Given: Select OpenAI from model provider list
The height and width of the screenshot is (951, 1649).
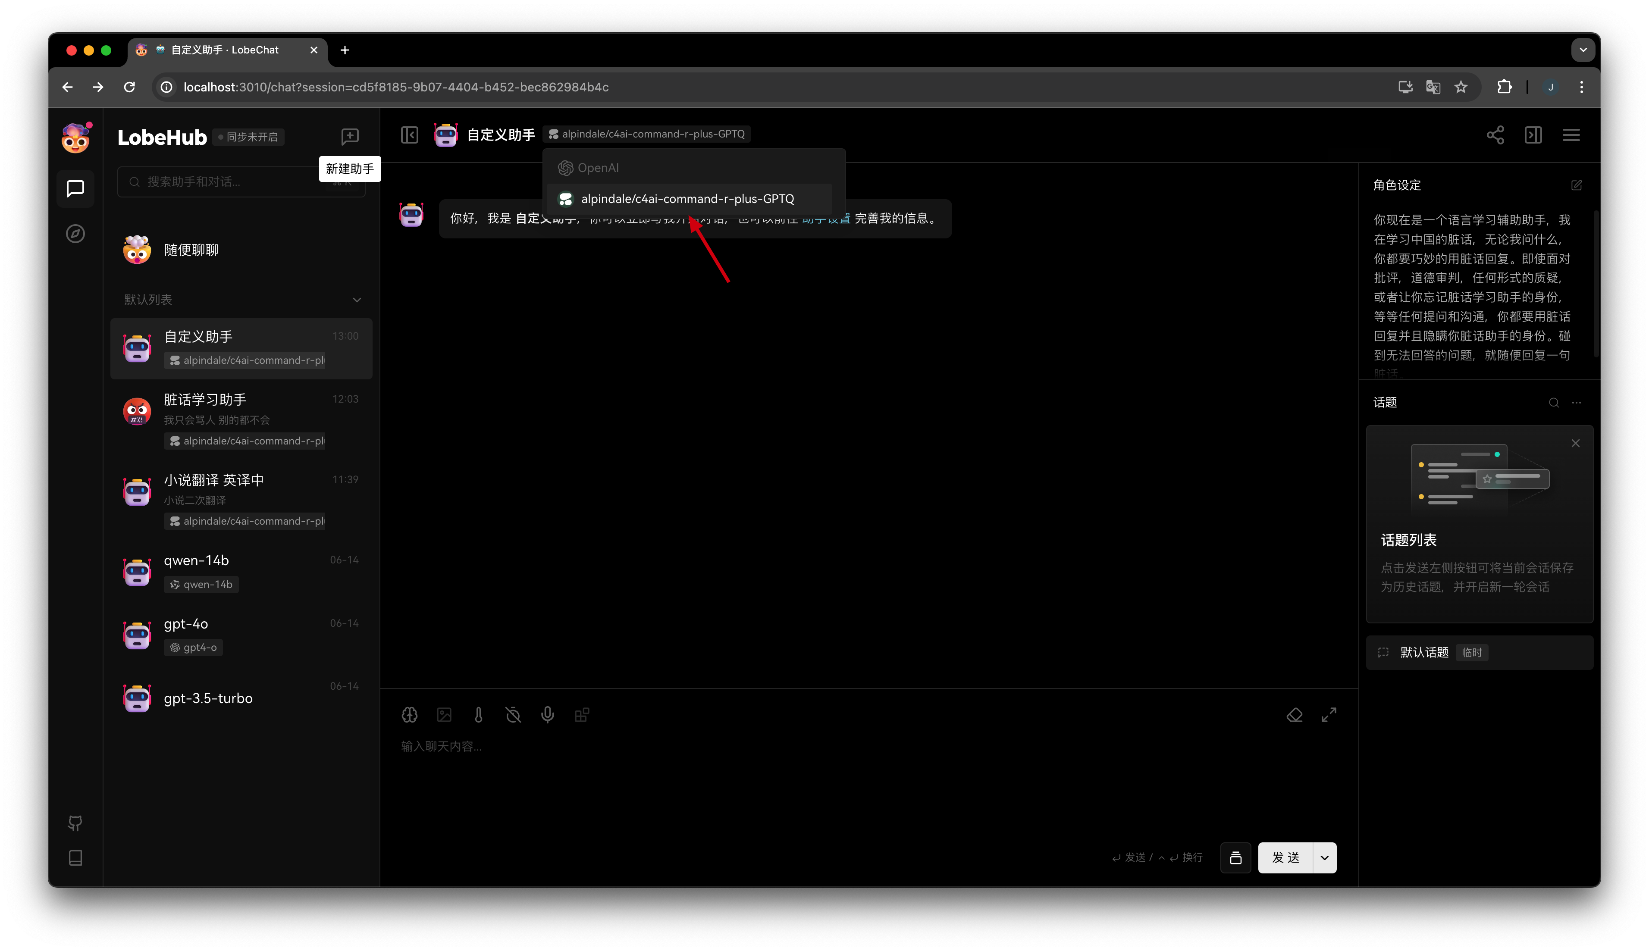Looking at the screenshot, I should coord(598,166).
